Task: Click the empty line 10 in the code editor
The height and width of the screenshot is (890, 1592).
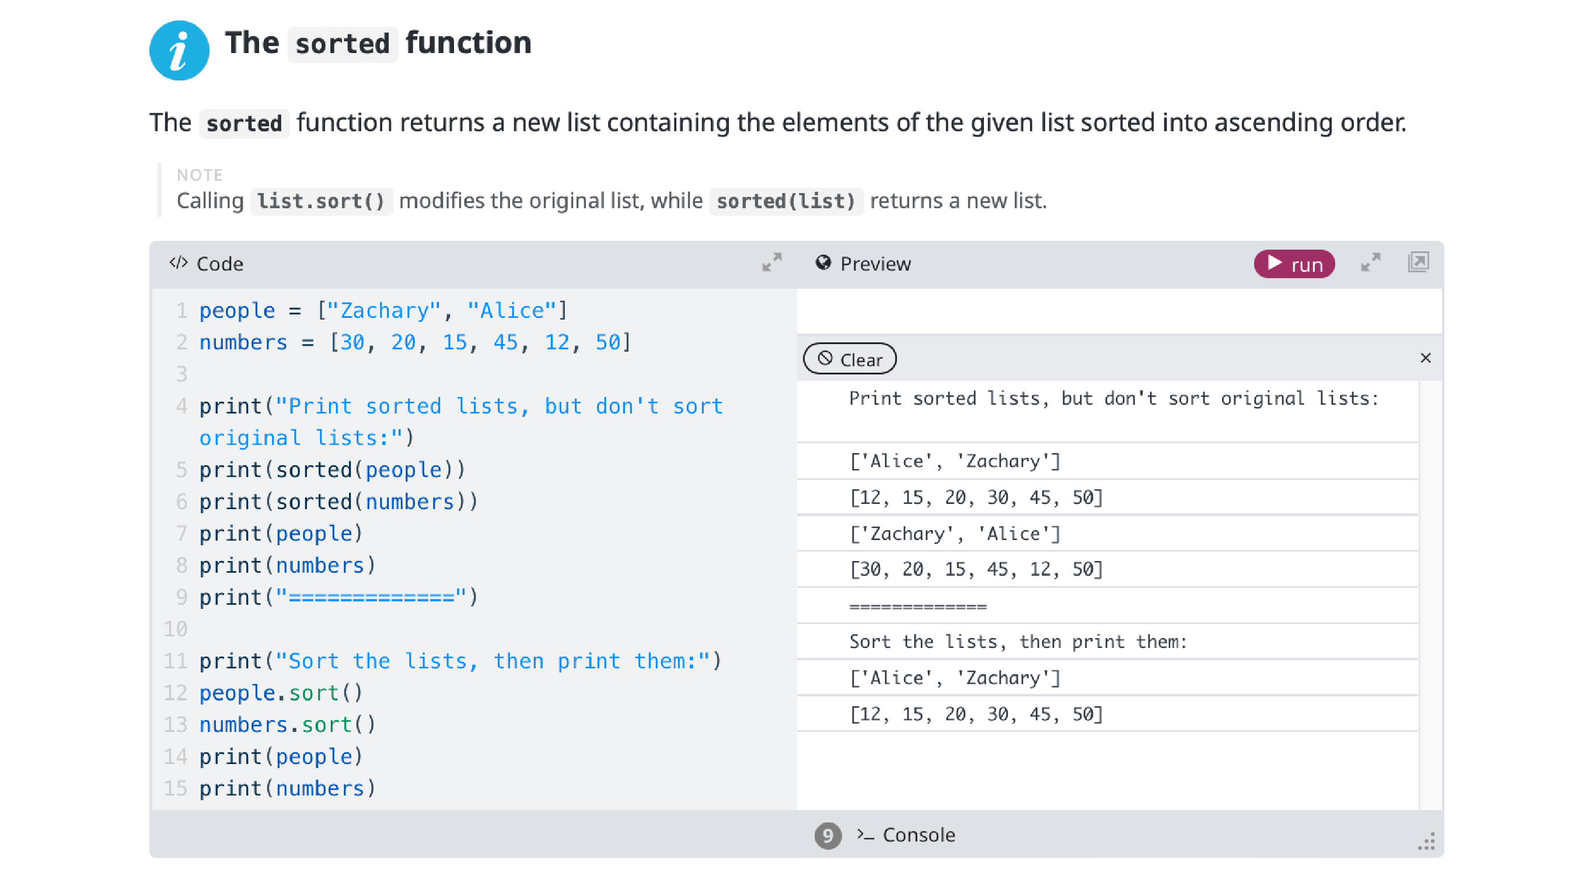Action: (x=432, y=629)
